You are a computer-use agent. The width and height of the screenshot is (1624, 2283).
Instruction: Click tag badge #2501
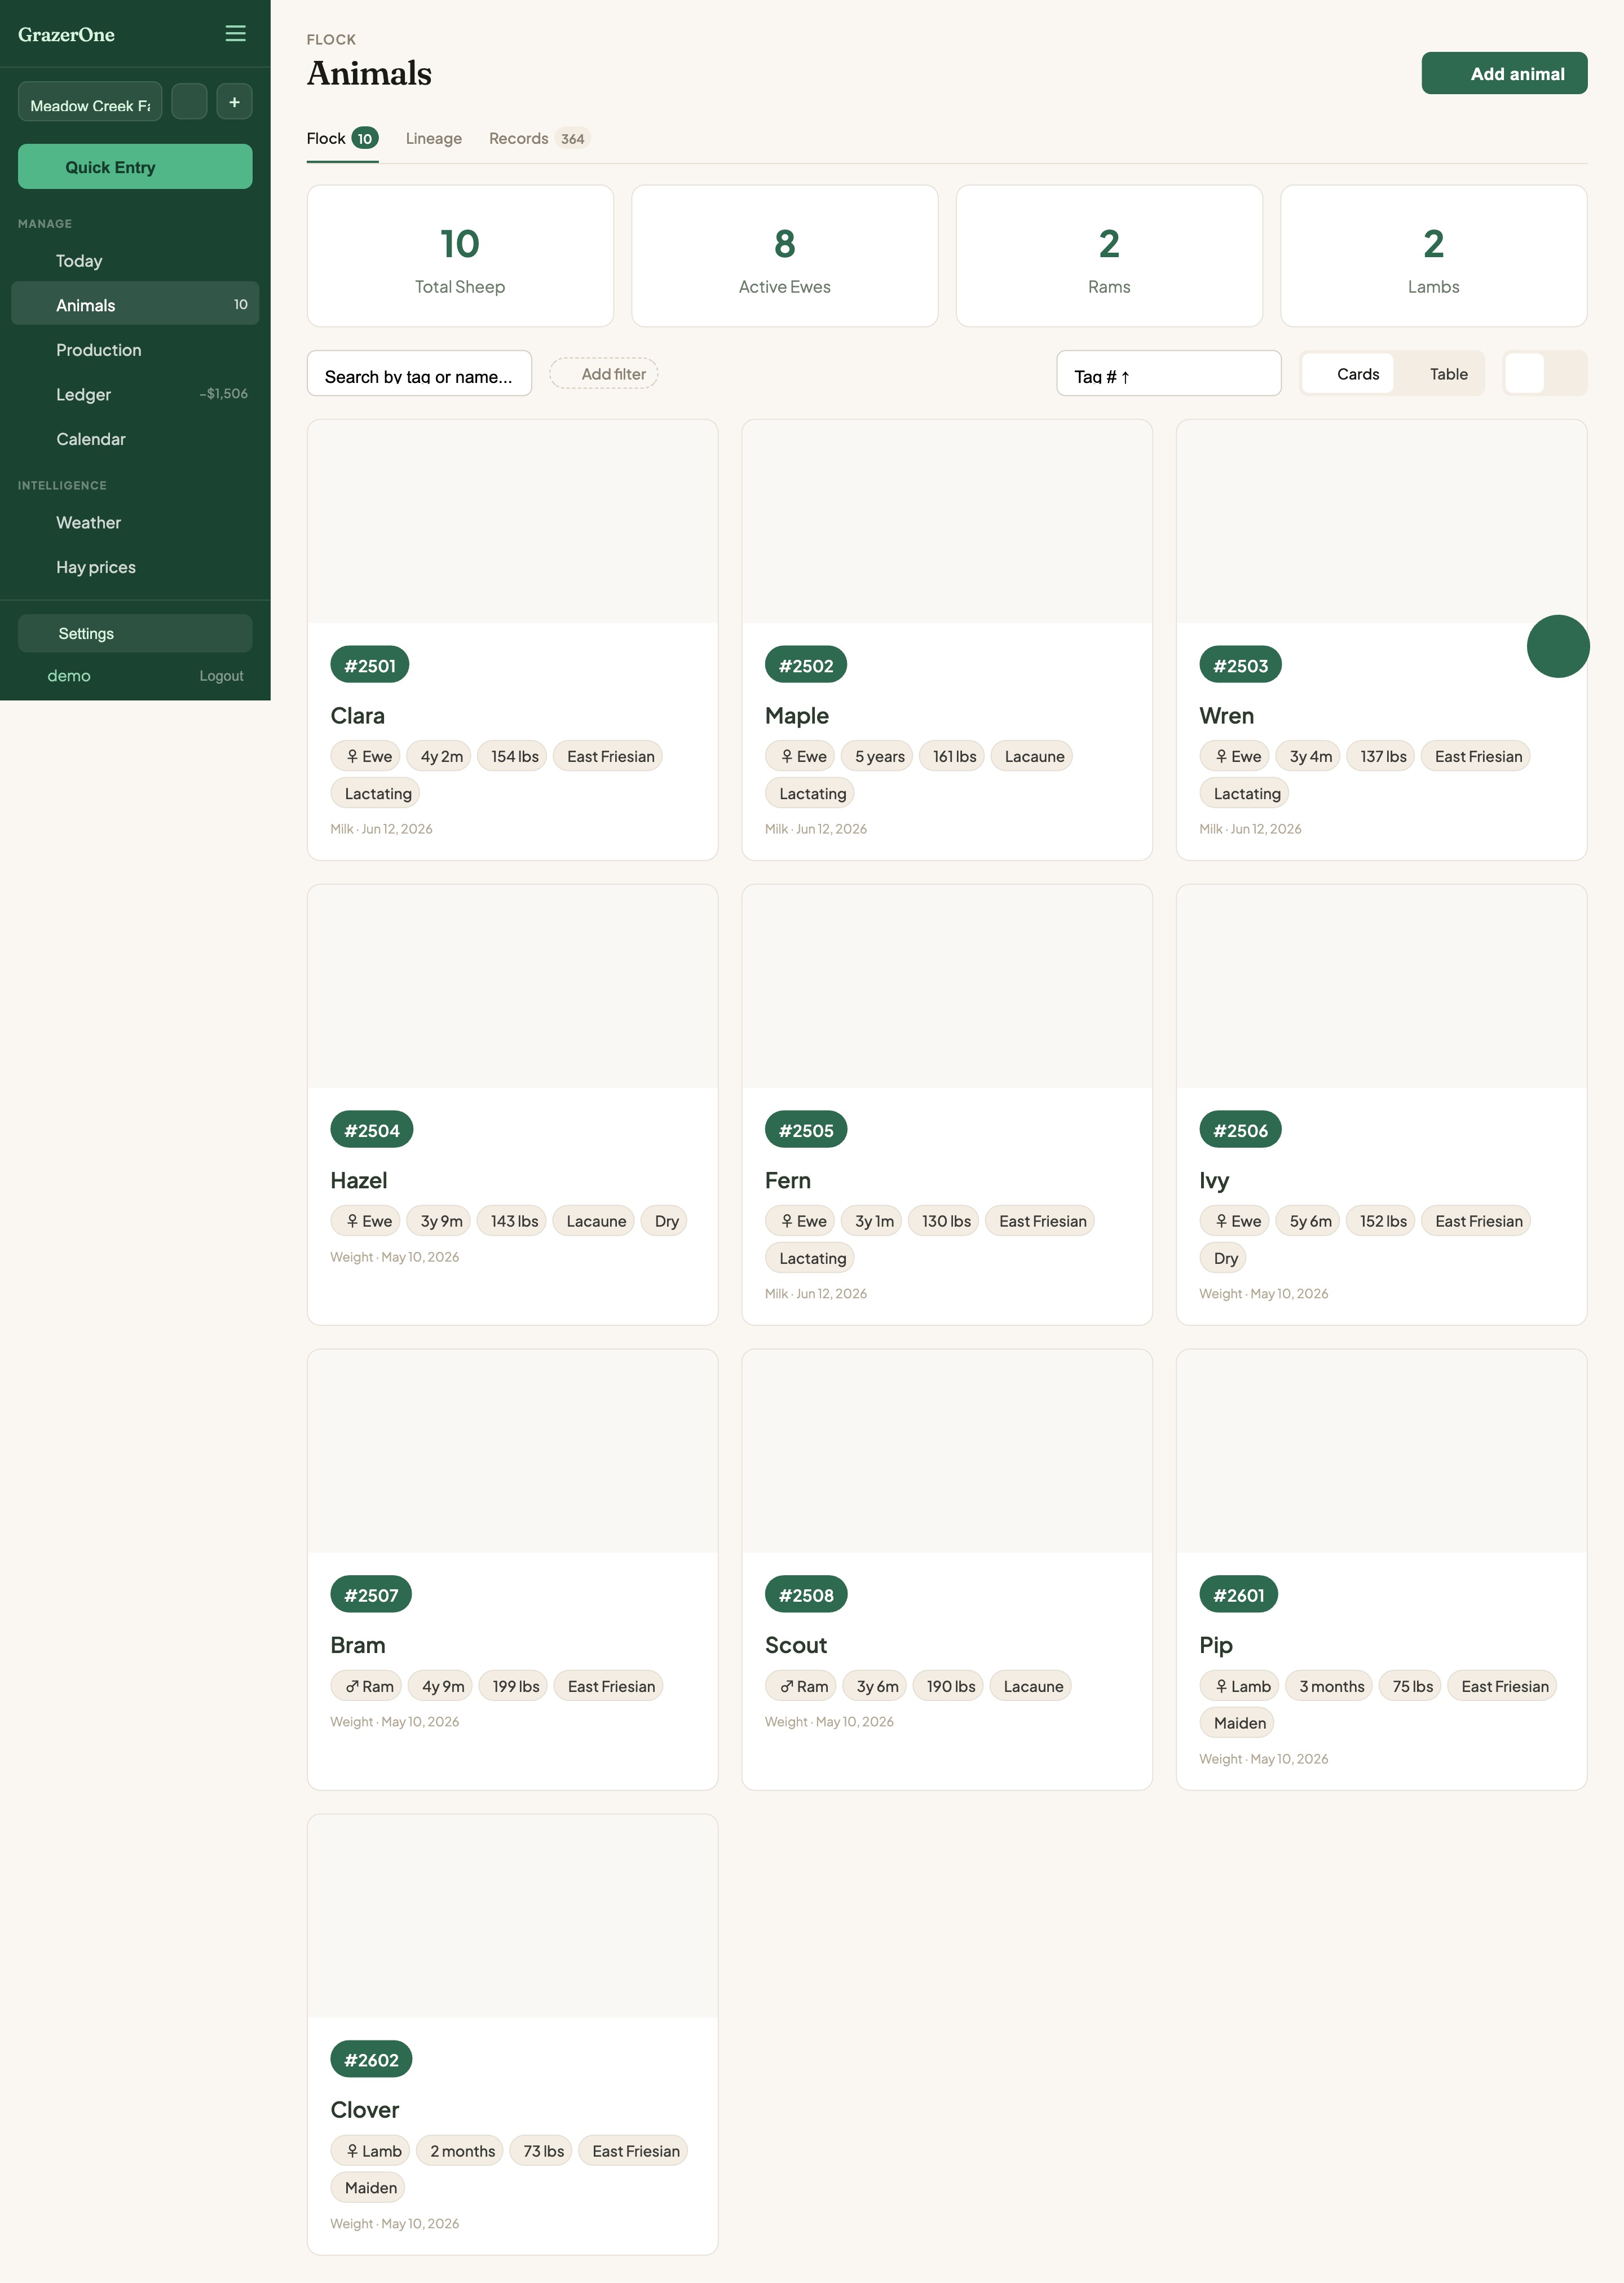click(x=370, y=666)
